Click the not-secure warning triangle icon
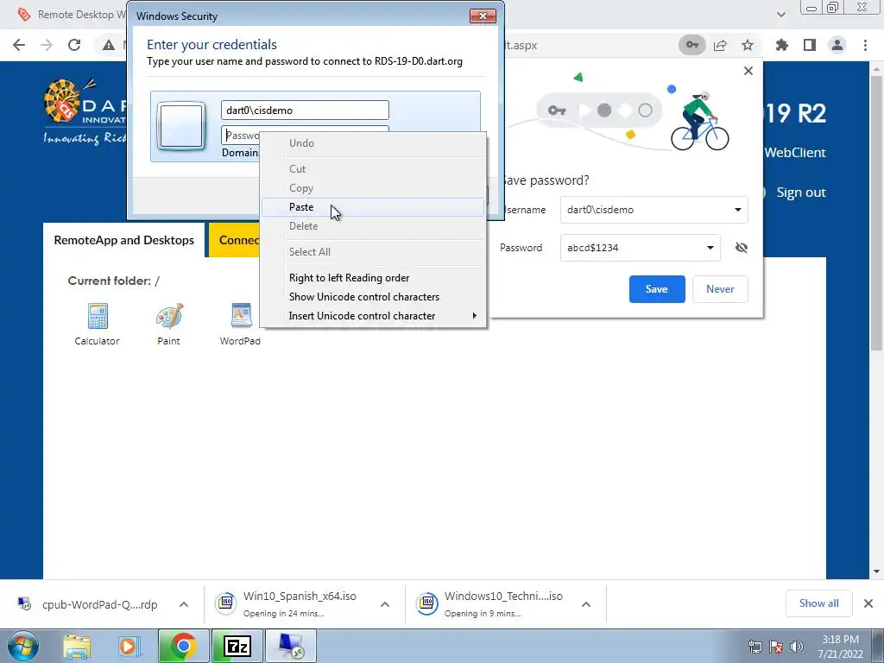The width and height of the screenshot is (884, 663). [109, 45]
